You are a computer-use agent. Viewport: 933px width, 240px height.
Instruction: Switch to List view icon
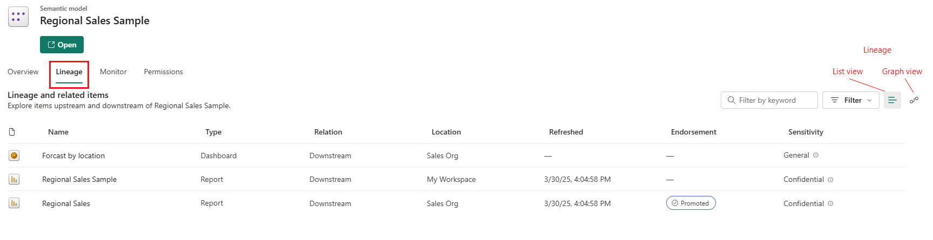(892, 100)
